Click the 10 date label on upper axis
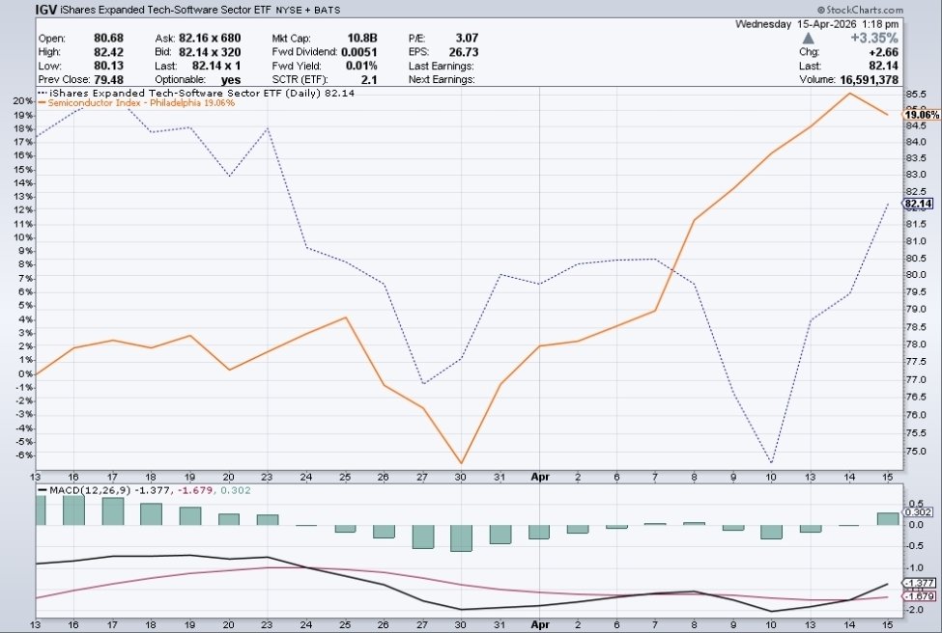The image size is (942, 633). pyautogui.click(x=771, y=477)
